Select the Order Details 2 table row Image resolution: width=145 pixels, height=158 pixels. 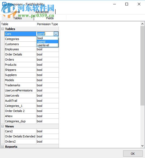tap(20, 111)
